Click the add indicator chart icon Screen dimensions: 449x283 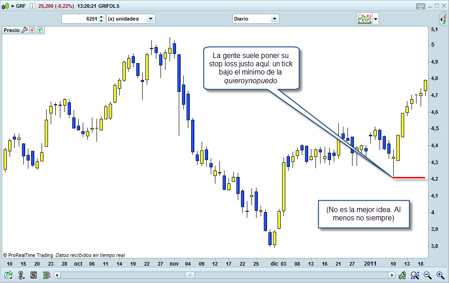[364, 19]
